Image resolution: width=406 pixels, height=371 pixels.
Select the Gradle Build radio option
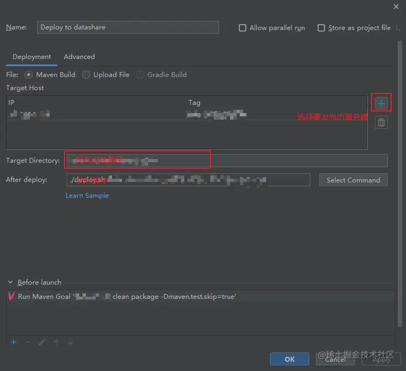pos(140,74)
